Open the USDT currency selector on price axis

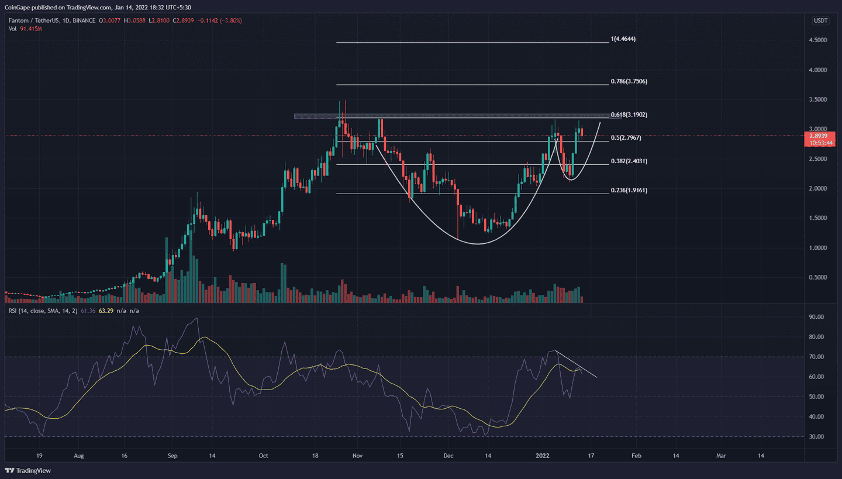[x=820, y=21]
